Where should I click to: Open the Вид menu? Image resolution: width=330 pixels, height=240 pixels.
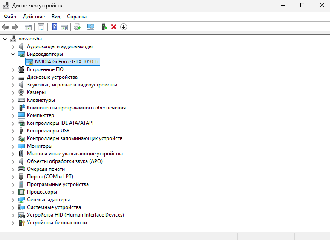(x=56, y=16)
